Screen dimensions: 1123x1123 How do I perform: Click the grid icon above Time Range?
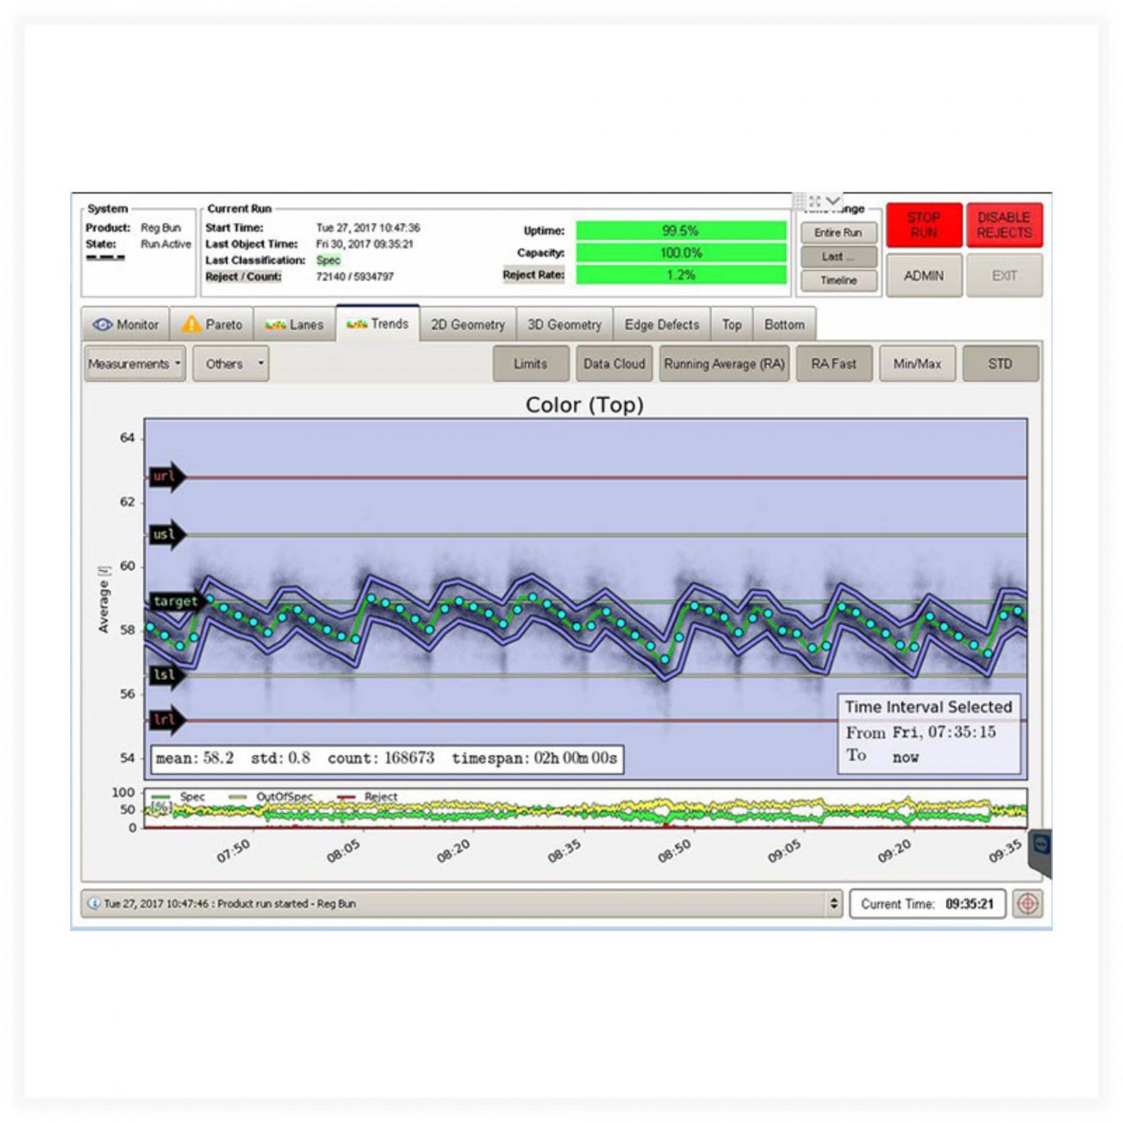(799, 200)
